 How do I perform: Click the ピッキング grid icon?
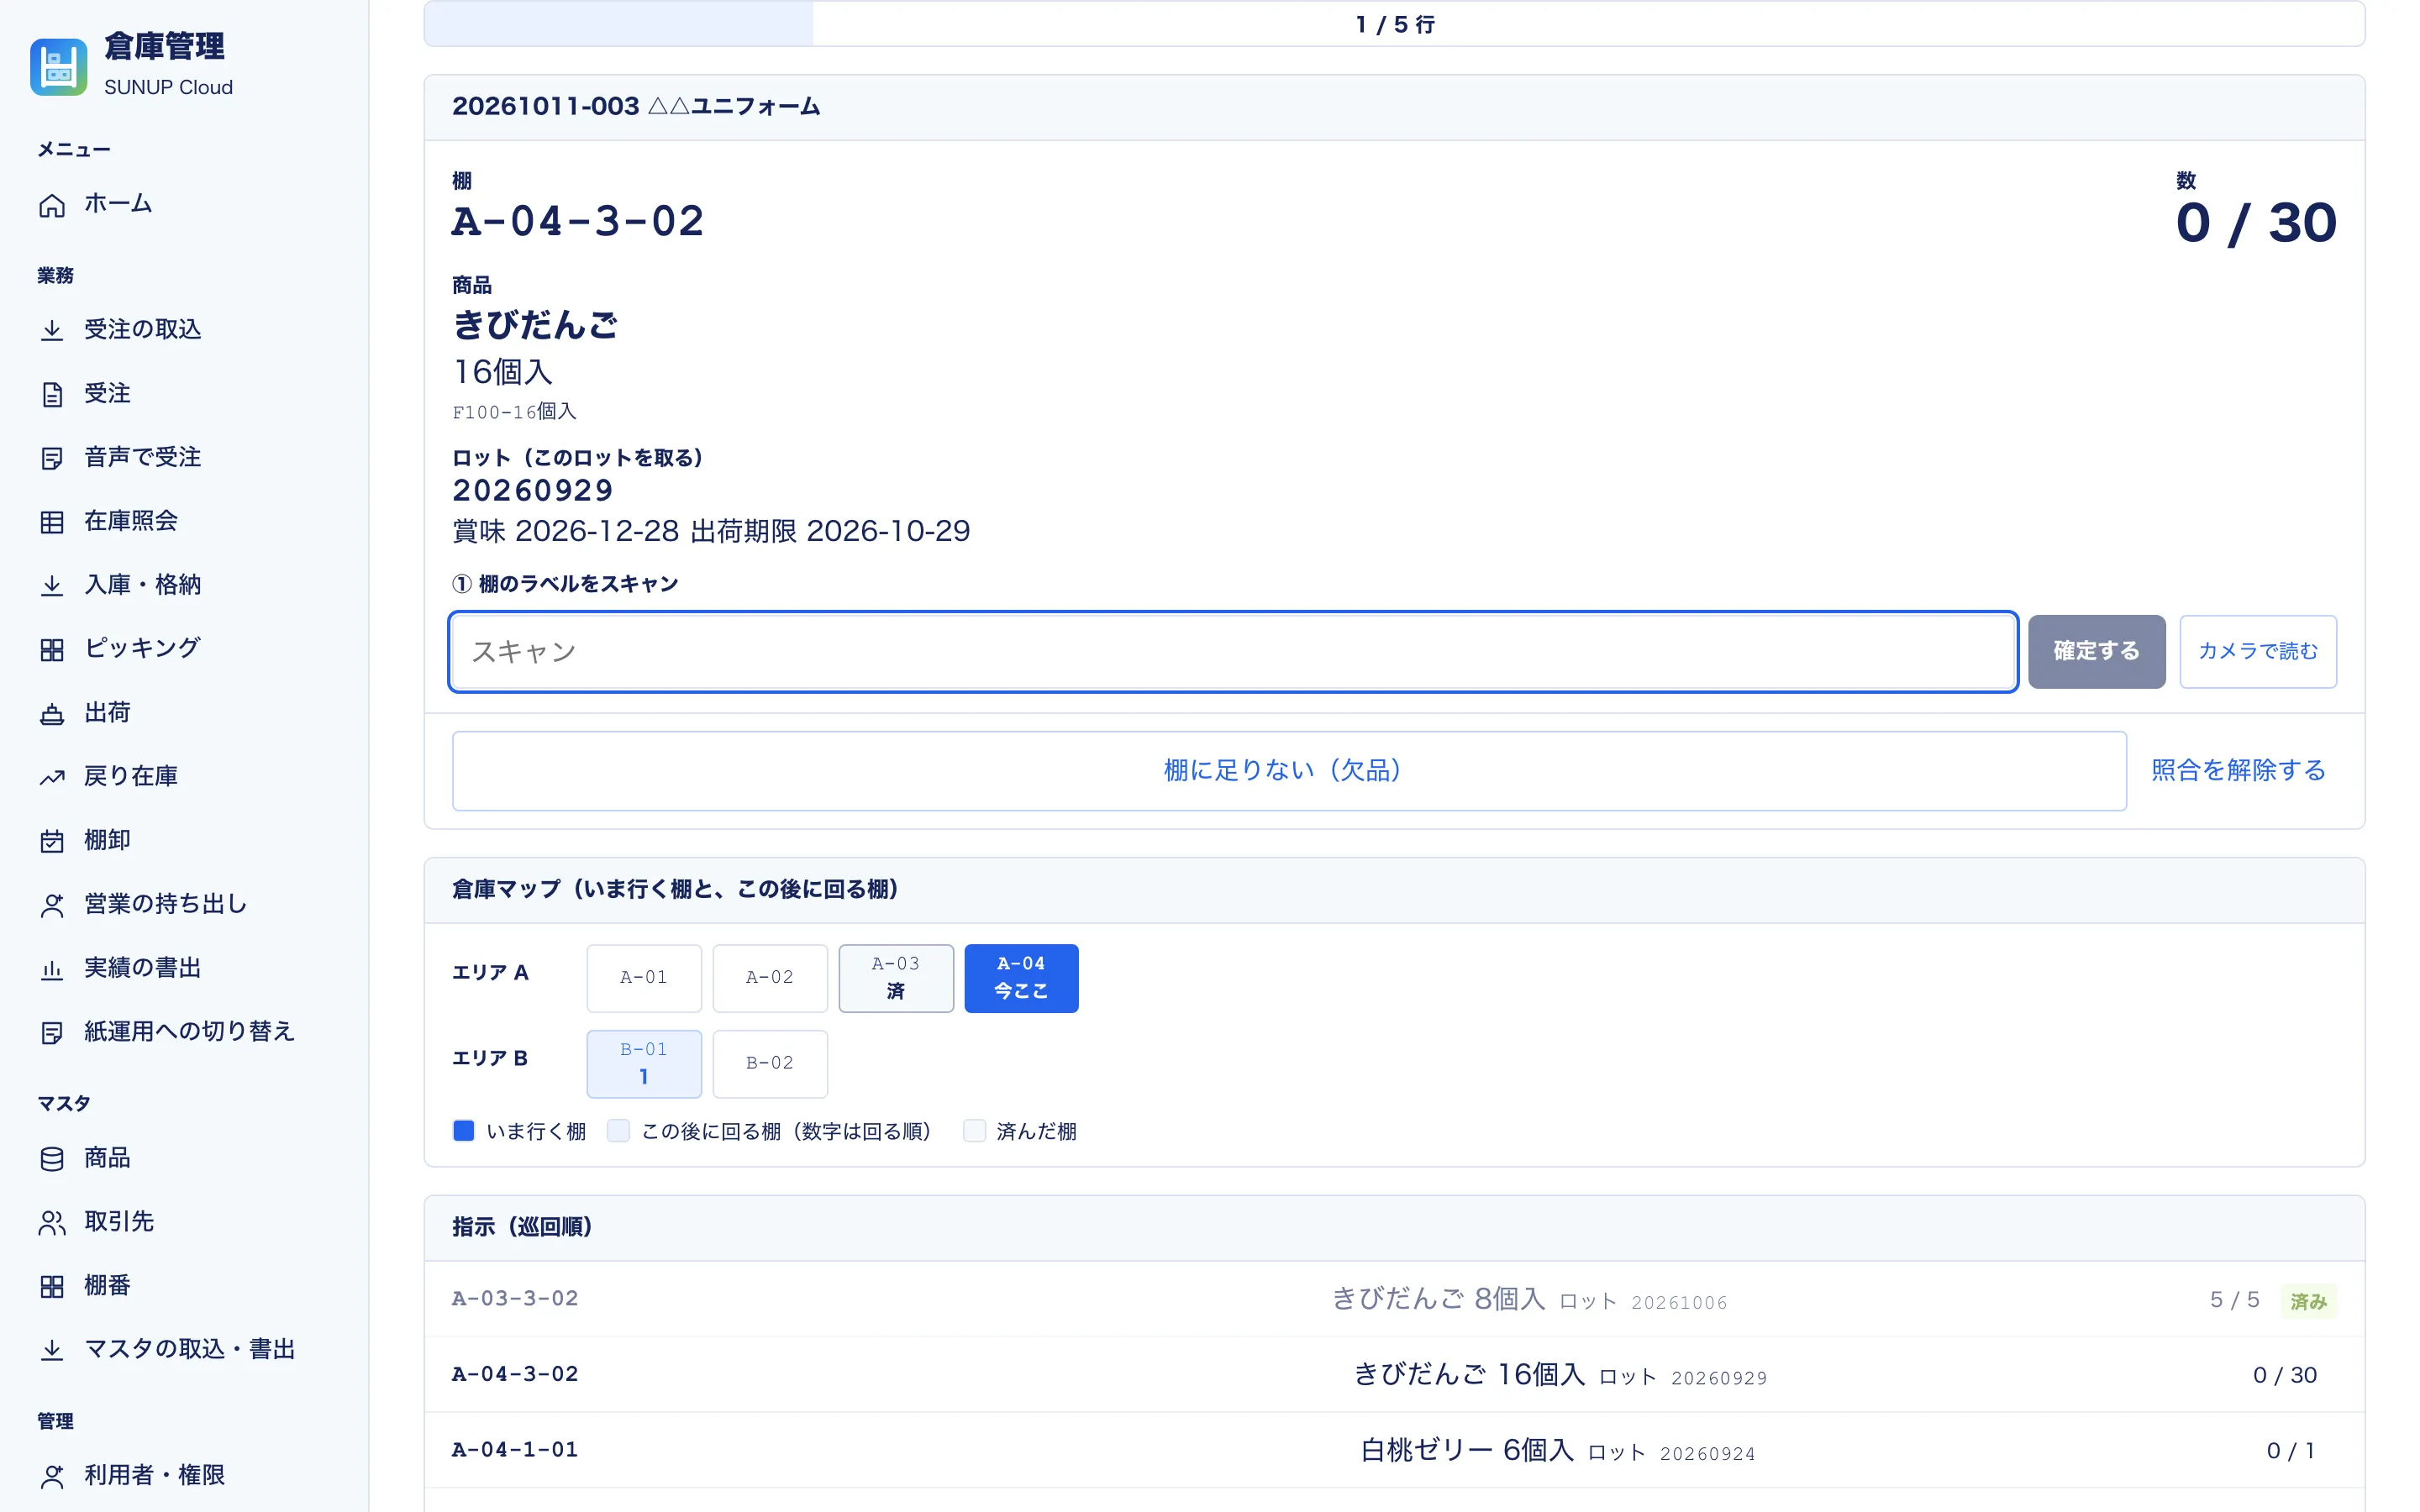(x=52, y=649)
